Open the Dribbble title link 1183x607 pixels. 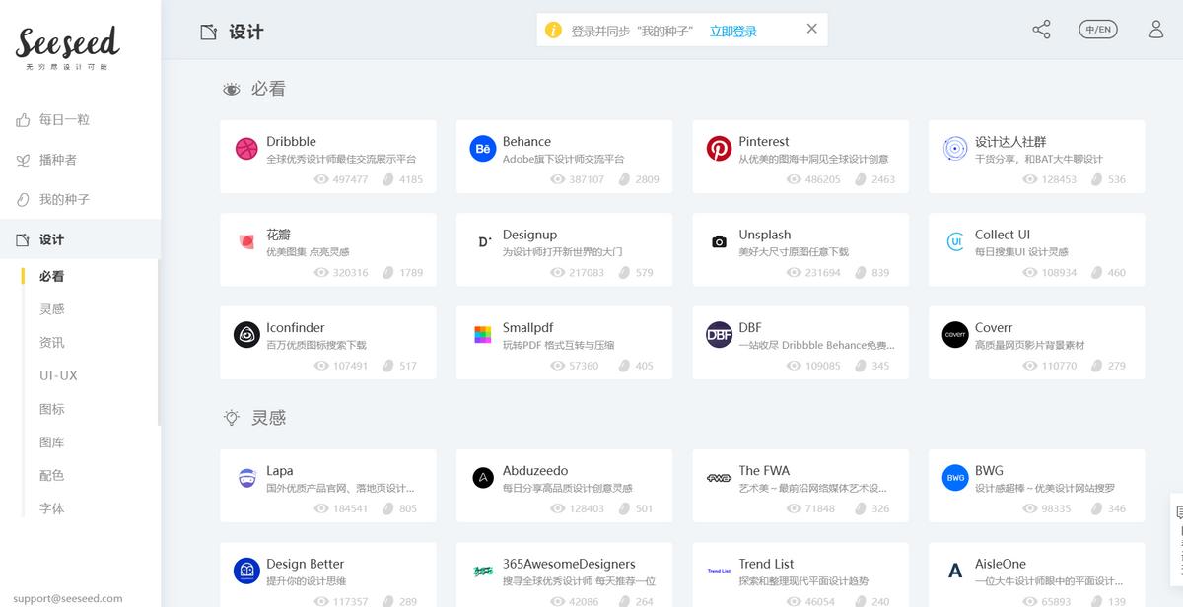pyautogui.click(x=291, y=141)
